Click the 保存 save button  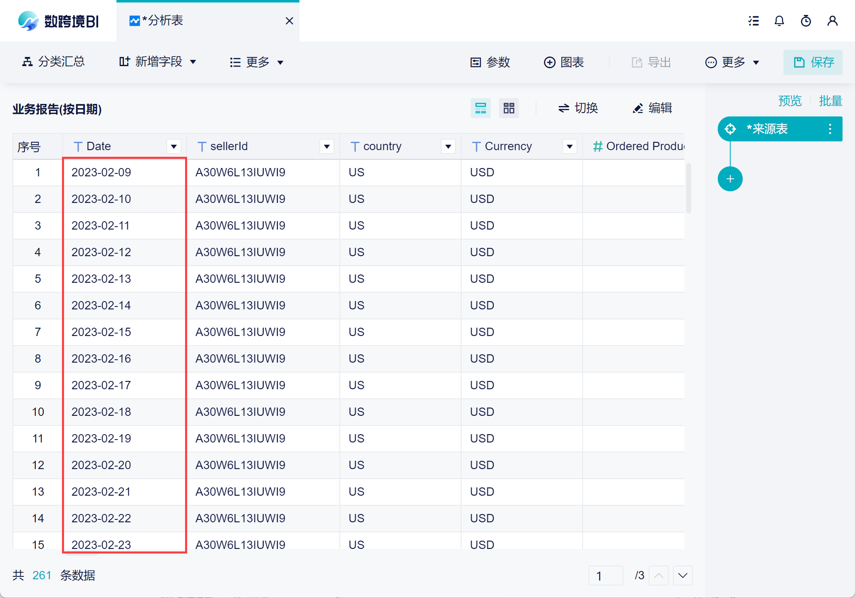[x=813, y=62]
